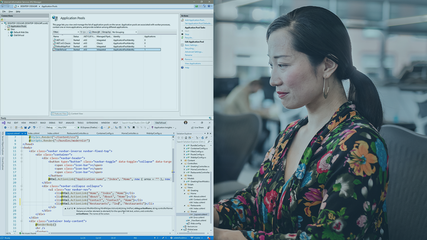Viewport: 427px width, 240px height.
Task: Open Set Application Pool Defaults in IIS
Action: point(198,23)
